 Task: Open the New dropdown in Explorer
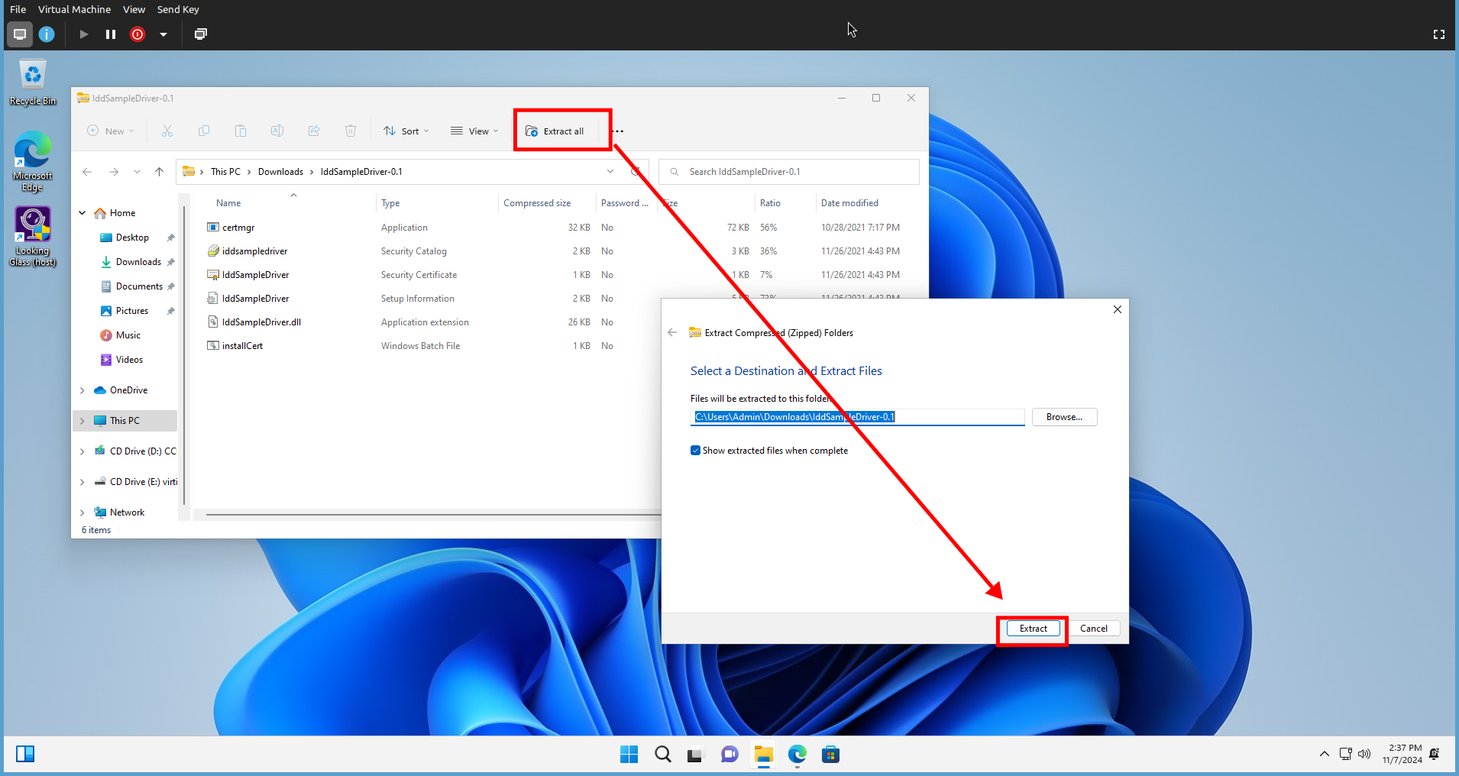[111, 131]
